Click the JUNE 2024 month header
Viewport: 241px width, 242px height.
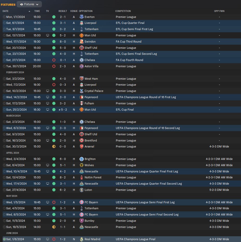pos(12,233)
